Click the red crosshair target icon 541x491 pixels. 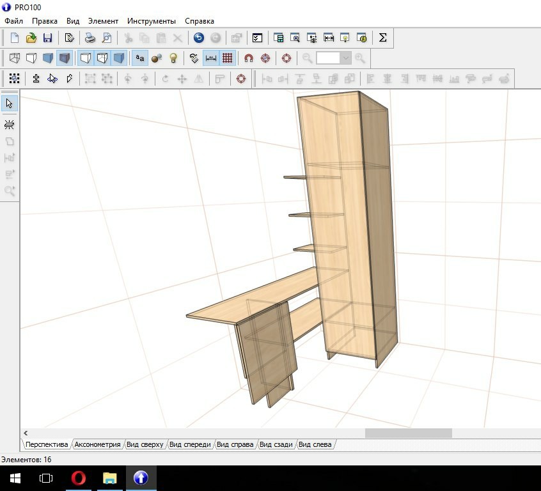click(x=286, y=58)
